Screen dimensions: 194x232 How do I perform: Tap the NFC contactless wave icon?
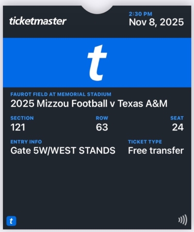pyautogui.click(x=183, y=220)
